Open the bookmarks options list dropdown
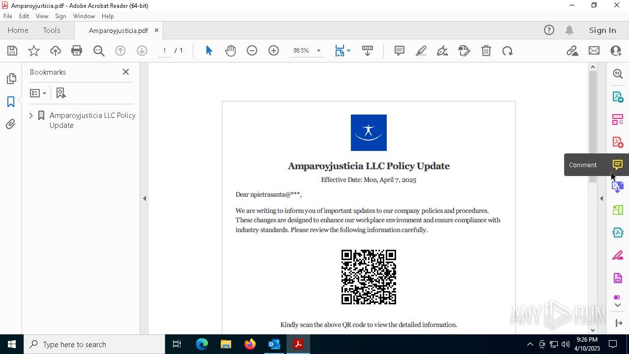Viewport: 629px width, 354px height. [38, 93]
